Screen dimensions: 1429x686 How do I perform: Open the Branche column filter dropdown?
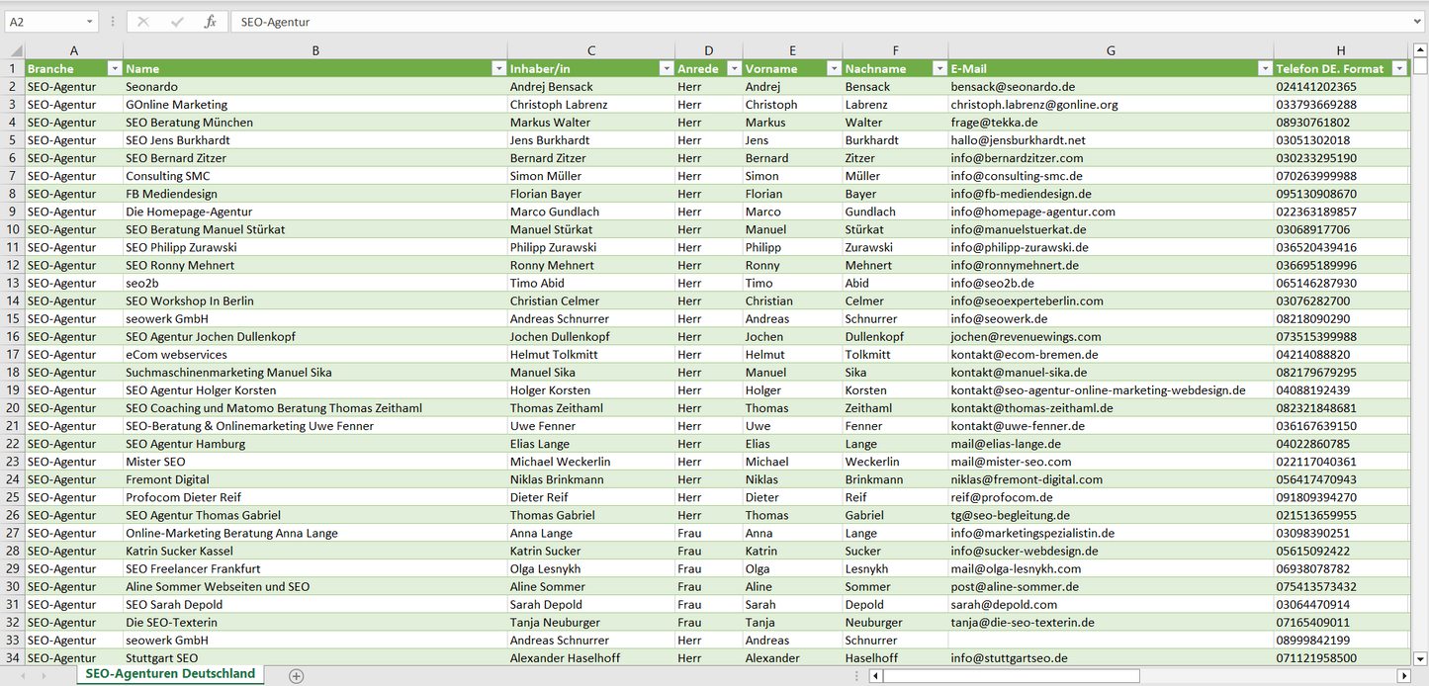pyautogui.click(x=114, y=69)
